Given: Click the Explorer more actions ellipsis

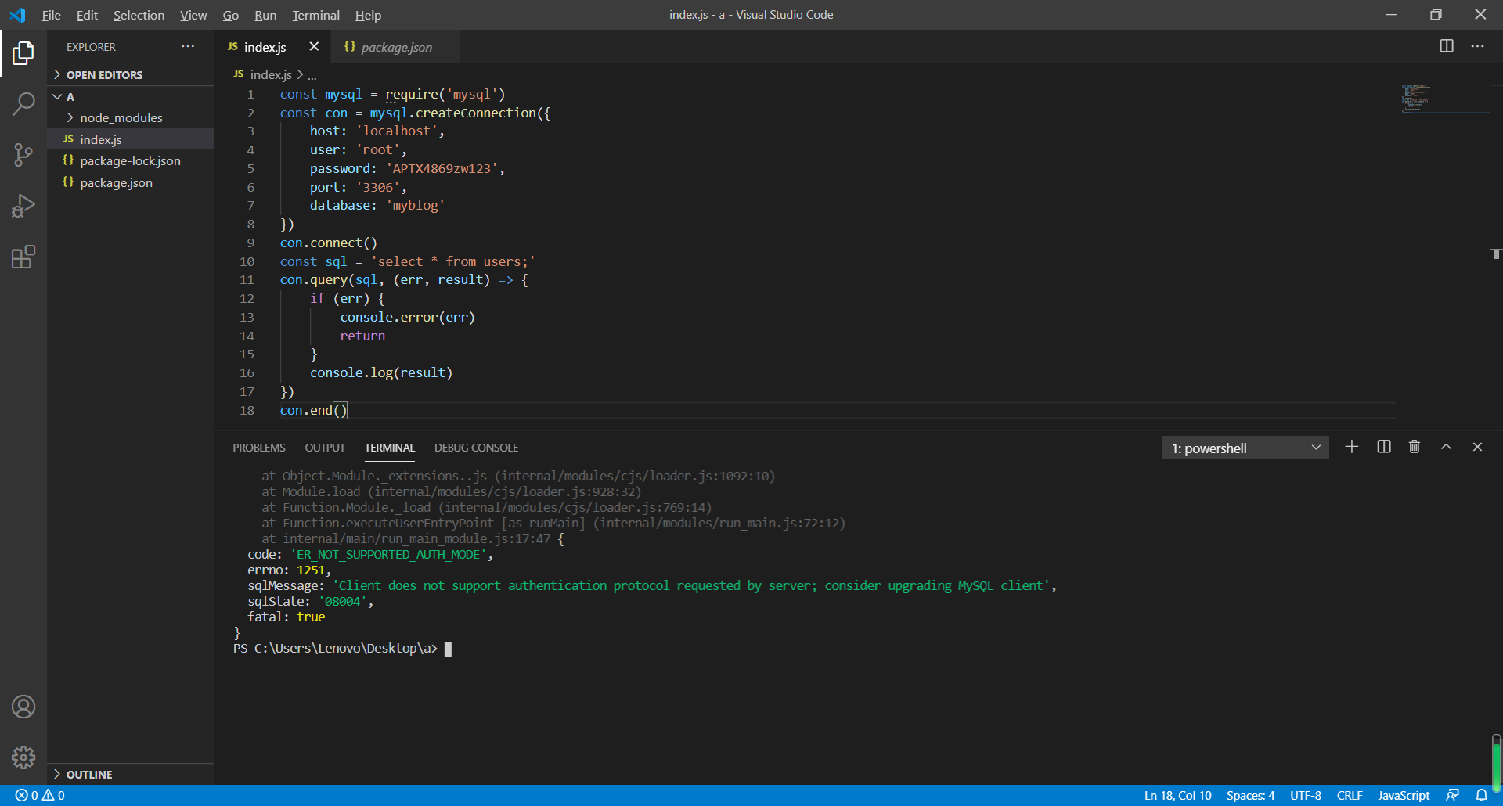Looking at the screenshot, I should (188, 47).
